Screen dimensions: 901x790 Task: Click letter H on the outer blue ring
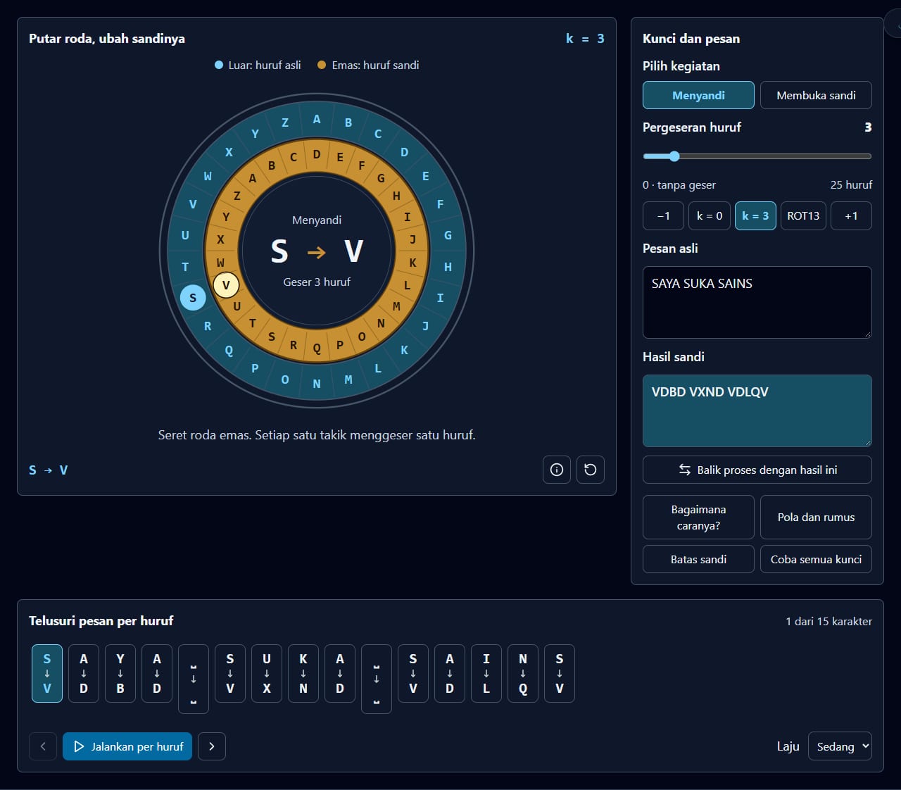[448, 267]
